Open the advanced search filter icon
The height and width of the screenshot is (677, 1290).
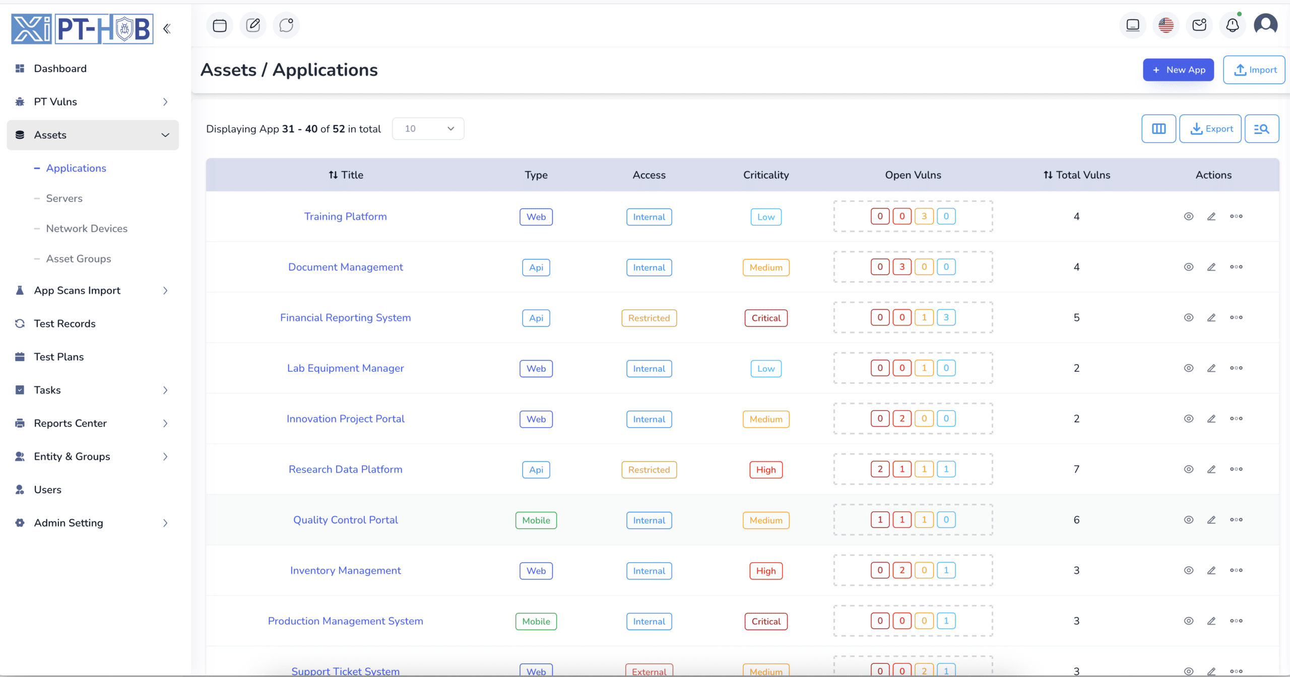click(x=1262, y=129)
